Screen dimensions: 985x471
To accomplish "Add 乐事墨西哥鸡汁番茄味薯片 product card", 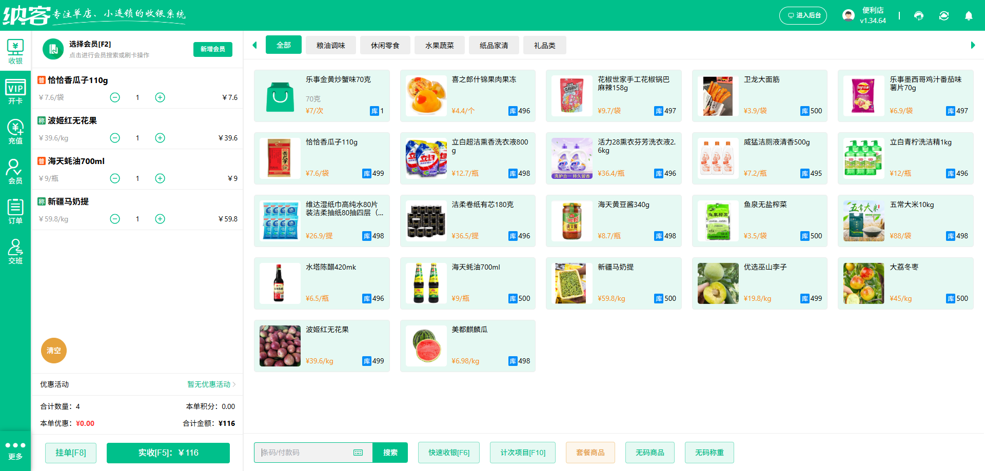I will [x=905, y=96].
